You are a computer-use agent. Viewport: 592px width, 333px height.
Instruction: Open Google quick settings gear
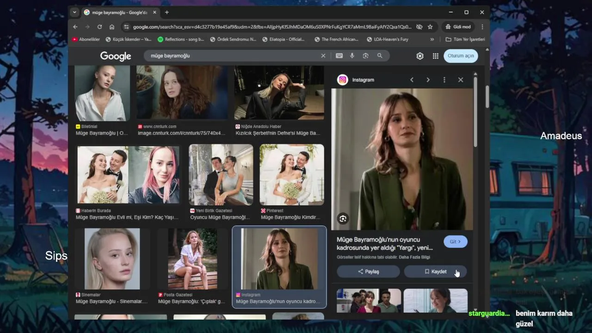[420, 56]
